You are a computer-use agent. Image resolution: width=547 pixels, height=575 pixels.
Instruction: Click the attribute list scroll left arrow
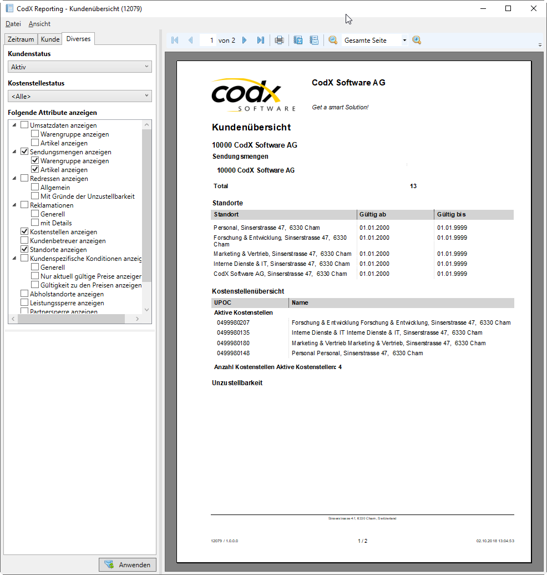pyautogui.click(x=13, y=319)
